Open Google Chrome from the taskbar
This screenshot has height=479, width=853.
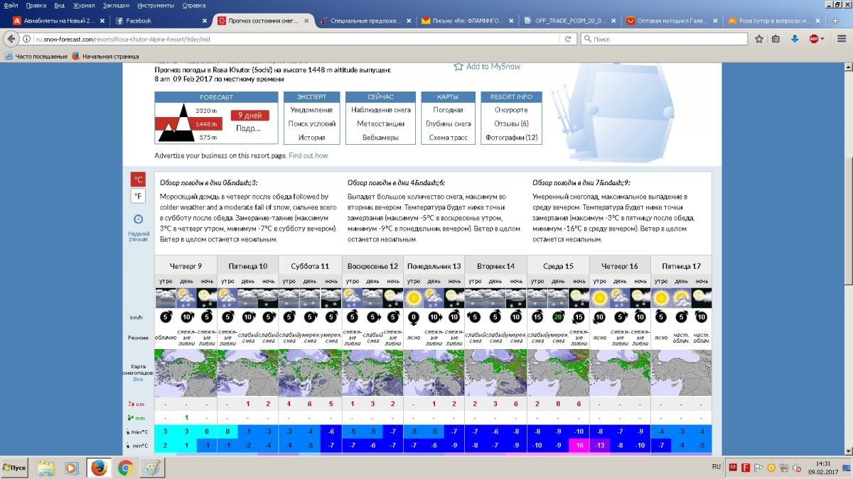[125, 468]
